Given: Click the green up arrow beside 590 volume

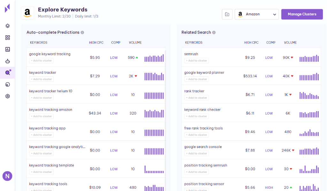Looking at the screenshot, I should tap(137, 58).
